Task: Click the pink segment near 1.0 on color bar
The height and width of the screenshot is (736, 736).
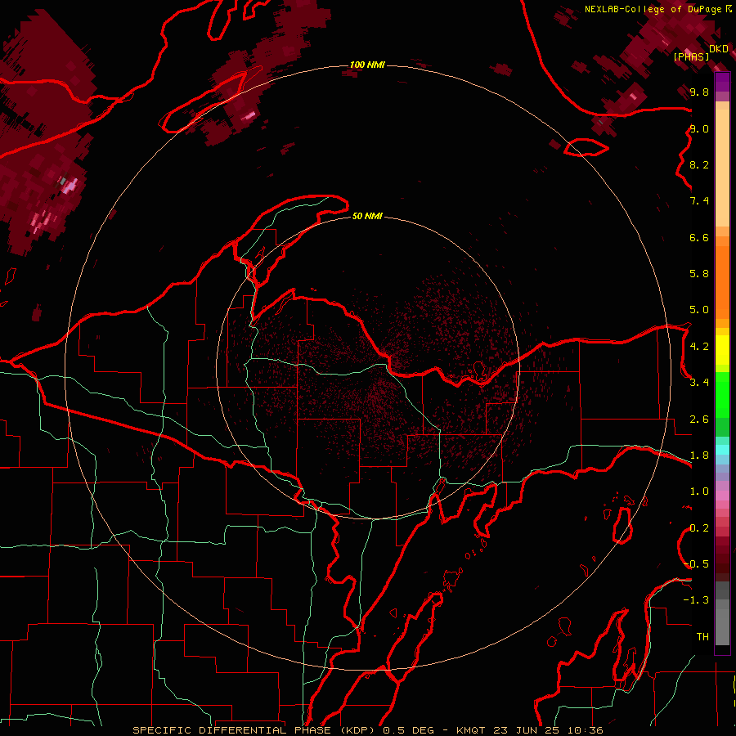Action: point(722,496)
